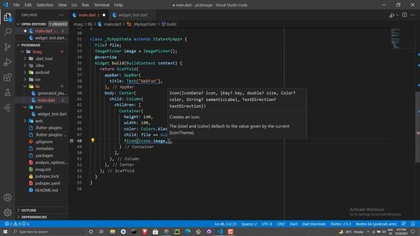Open File Explorer from the taskbar
This screenshot has width=420, height=236.
[x=112, y=231]
